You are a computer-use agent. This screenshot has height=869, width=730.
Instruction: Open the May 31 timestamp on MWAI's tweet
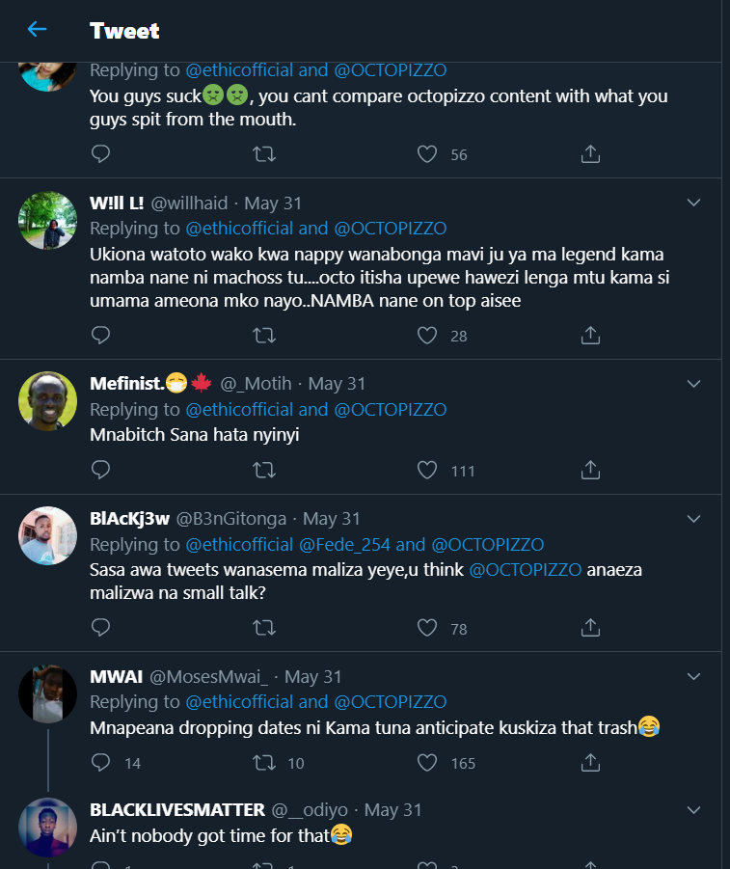tap(313, 677)
